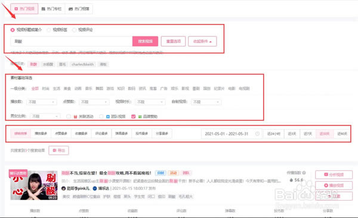This screenshot has width=358, height=218.
Task: Switch to the 热门专栏 tab
Action: (51, 9)
